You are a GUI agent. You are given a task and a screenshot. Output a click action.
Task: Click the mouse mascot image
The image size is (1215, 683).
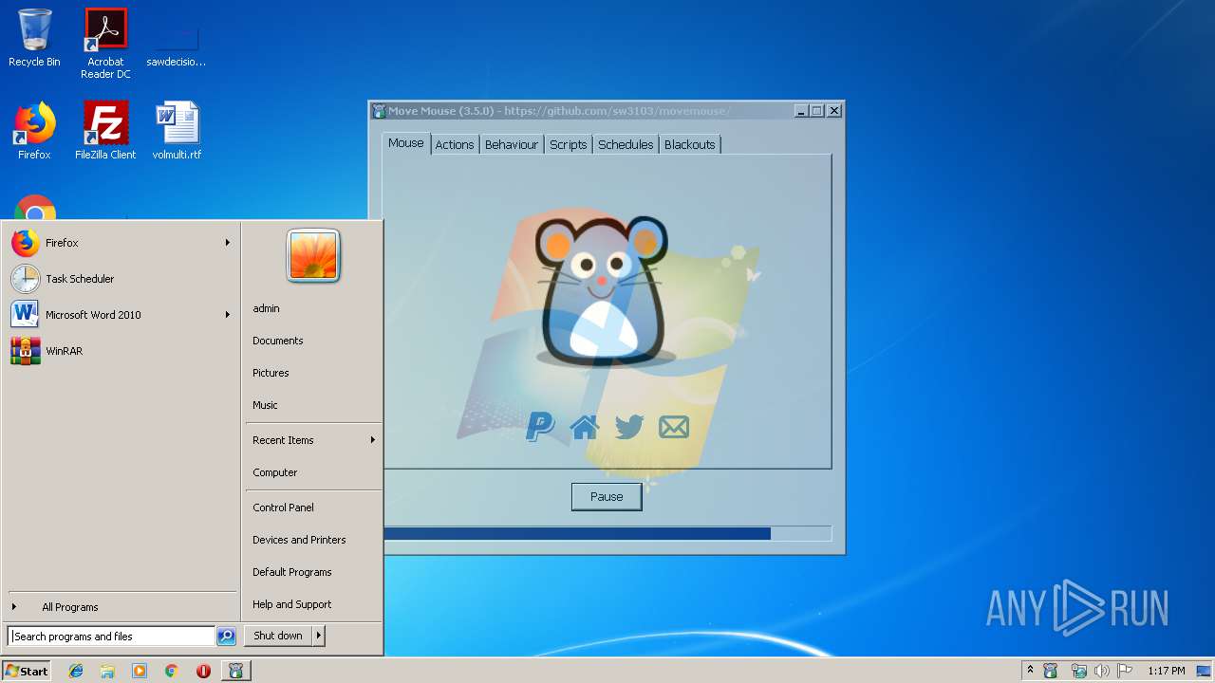605,291
